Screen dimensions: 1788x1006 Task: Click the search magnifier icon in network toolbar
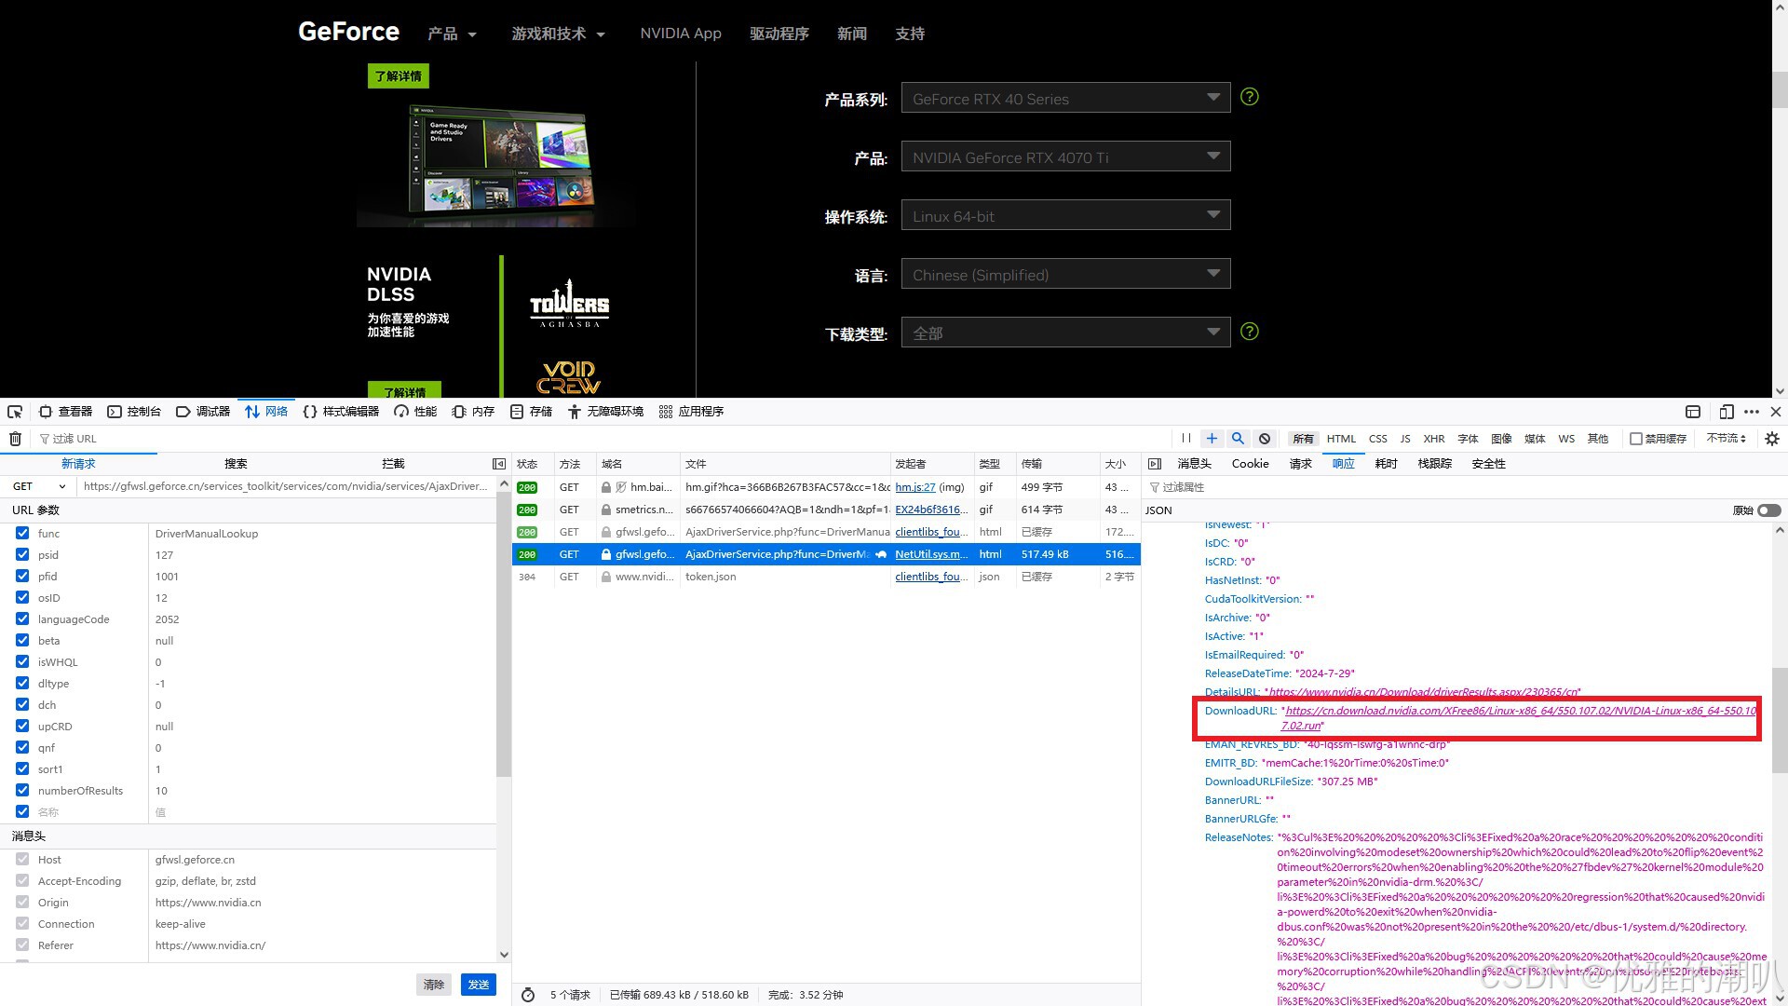click(x=1238, y=439)
